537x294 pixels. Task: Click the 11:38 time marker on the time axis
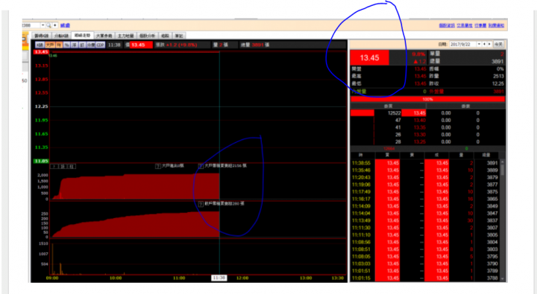click(x=219, y=278)
